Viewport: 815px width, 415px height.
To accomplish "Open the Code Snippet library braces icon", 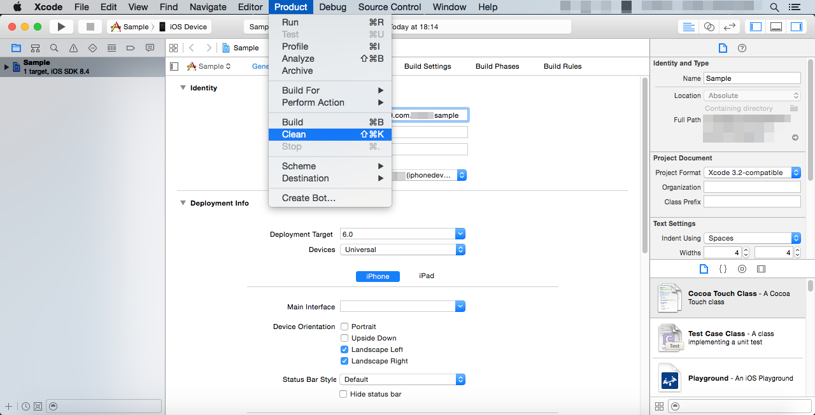I will 723,269.
